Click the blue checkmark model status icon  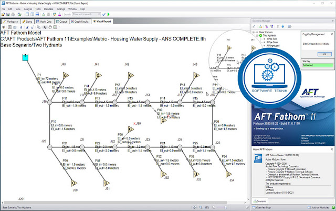click(104, 14)
